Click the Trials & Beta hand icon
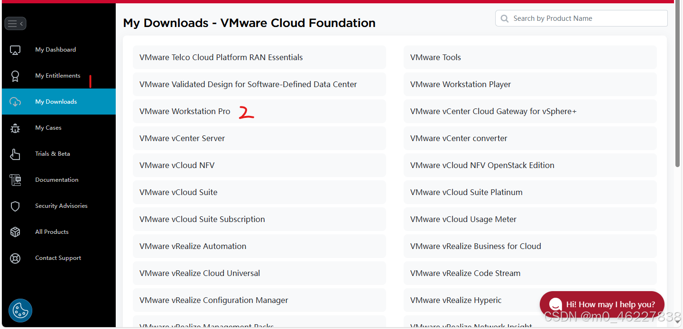 coord(15,154)
